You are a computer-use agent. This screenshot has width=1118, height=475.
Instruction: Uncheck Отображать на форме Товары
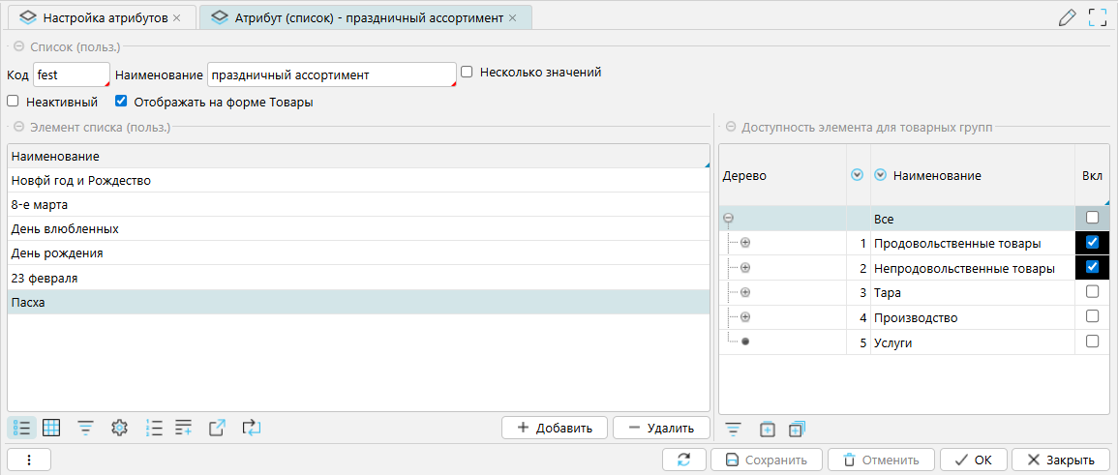pyautogui.click(x=121, y=102)
